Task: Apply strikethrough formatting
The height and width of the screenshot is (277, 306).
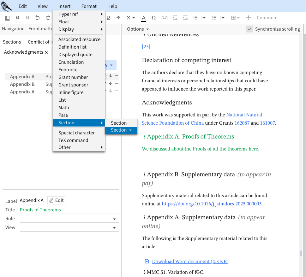Action: [x=118, y=18]
